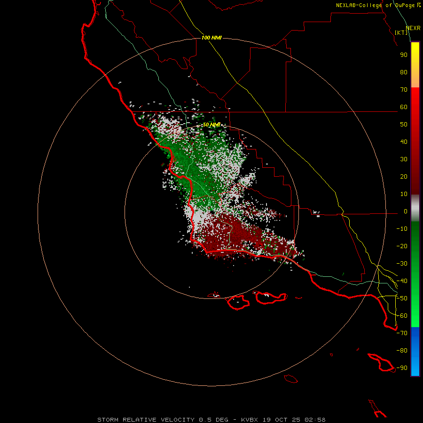The width and height of the screenshot is (423, 423).
Task: Click the '100 NMI' range ring label
Action: [211, 38]
